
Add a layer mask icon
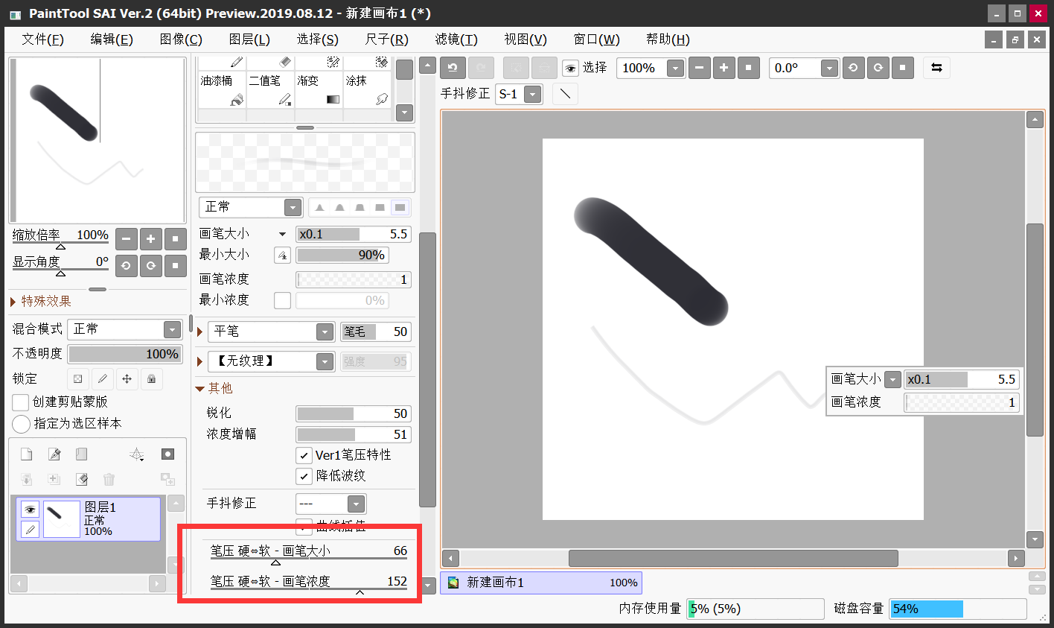(x=167, y=454)
